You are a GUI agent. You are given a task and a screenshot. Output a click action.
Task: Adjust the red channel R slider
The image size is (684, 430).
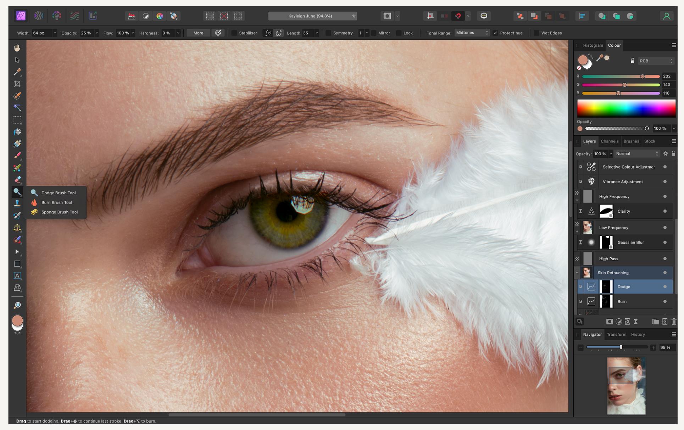(x=642, y=77)
